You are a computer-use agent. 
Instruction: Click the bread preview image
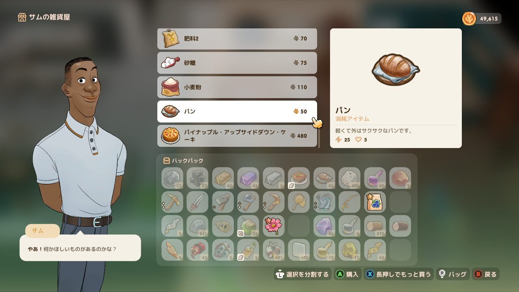(x=396, y=69)
